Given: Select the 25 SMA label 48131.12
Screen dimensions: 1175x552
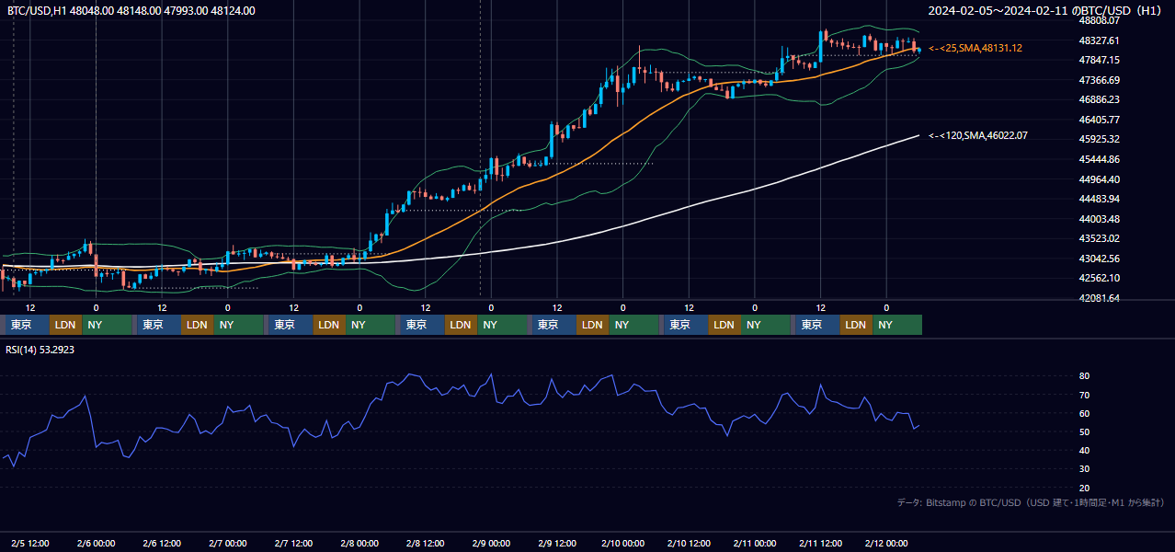Looking at the screenshot, I should tap(975, 48).
